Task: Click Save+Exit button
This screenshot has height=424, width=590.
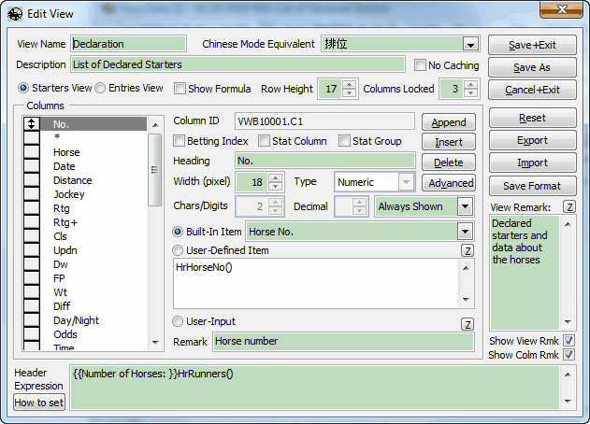Action: [532, 45]
